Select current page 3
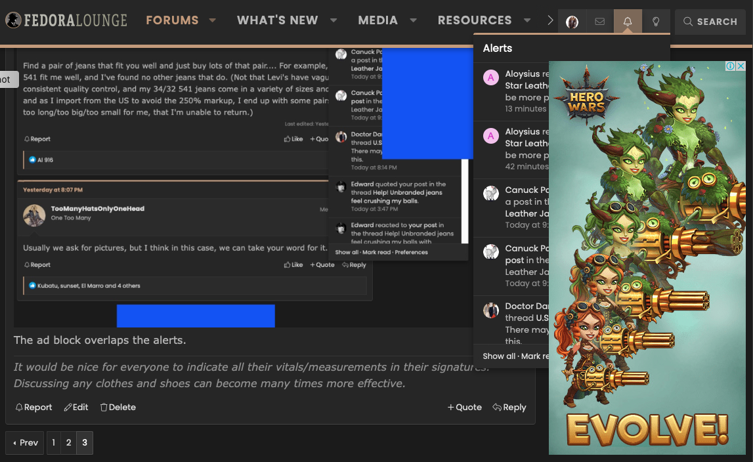Screen dimensions: 753x462 pyautogui.click(x=85, y=442)
